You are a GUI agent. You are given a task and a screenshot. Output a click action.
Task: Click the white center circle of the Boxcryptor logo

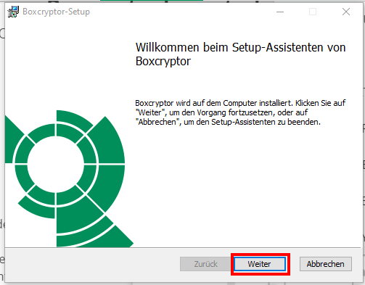[x=56, y=165]
